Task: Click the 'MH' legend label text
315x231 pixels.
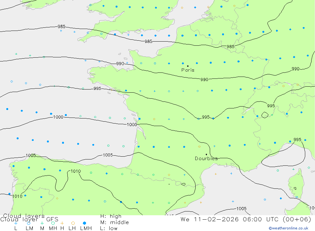Action: (53, 228)
